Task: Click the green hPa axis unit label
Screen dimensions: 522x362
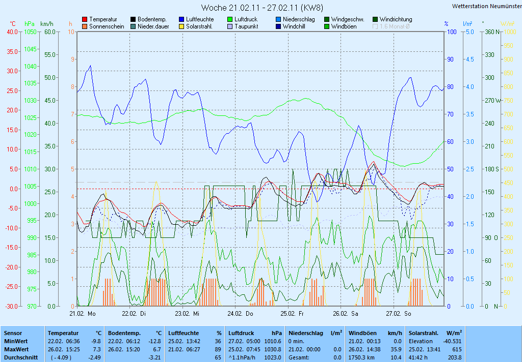Action: tap(30, 24)
